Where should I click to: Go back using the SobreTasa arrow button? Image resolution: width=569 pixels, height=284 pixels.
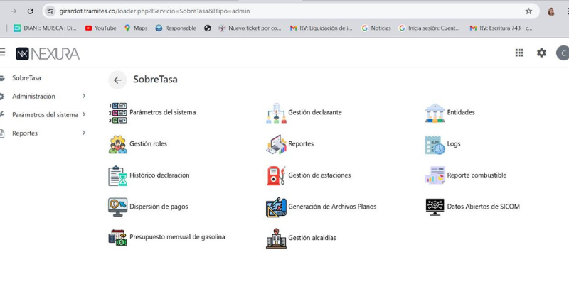[117, 80]
